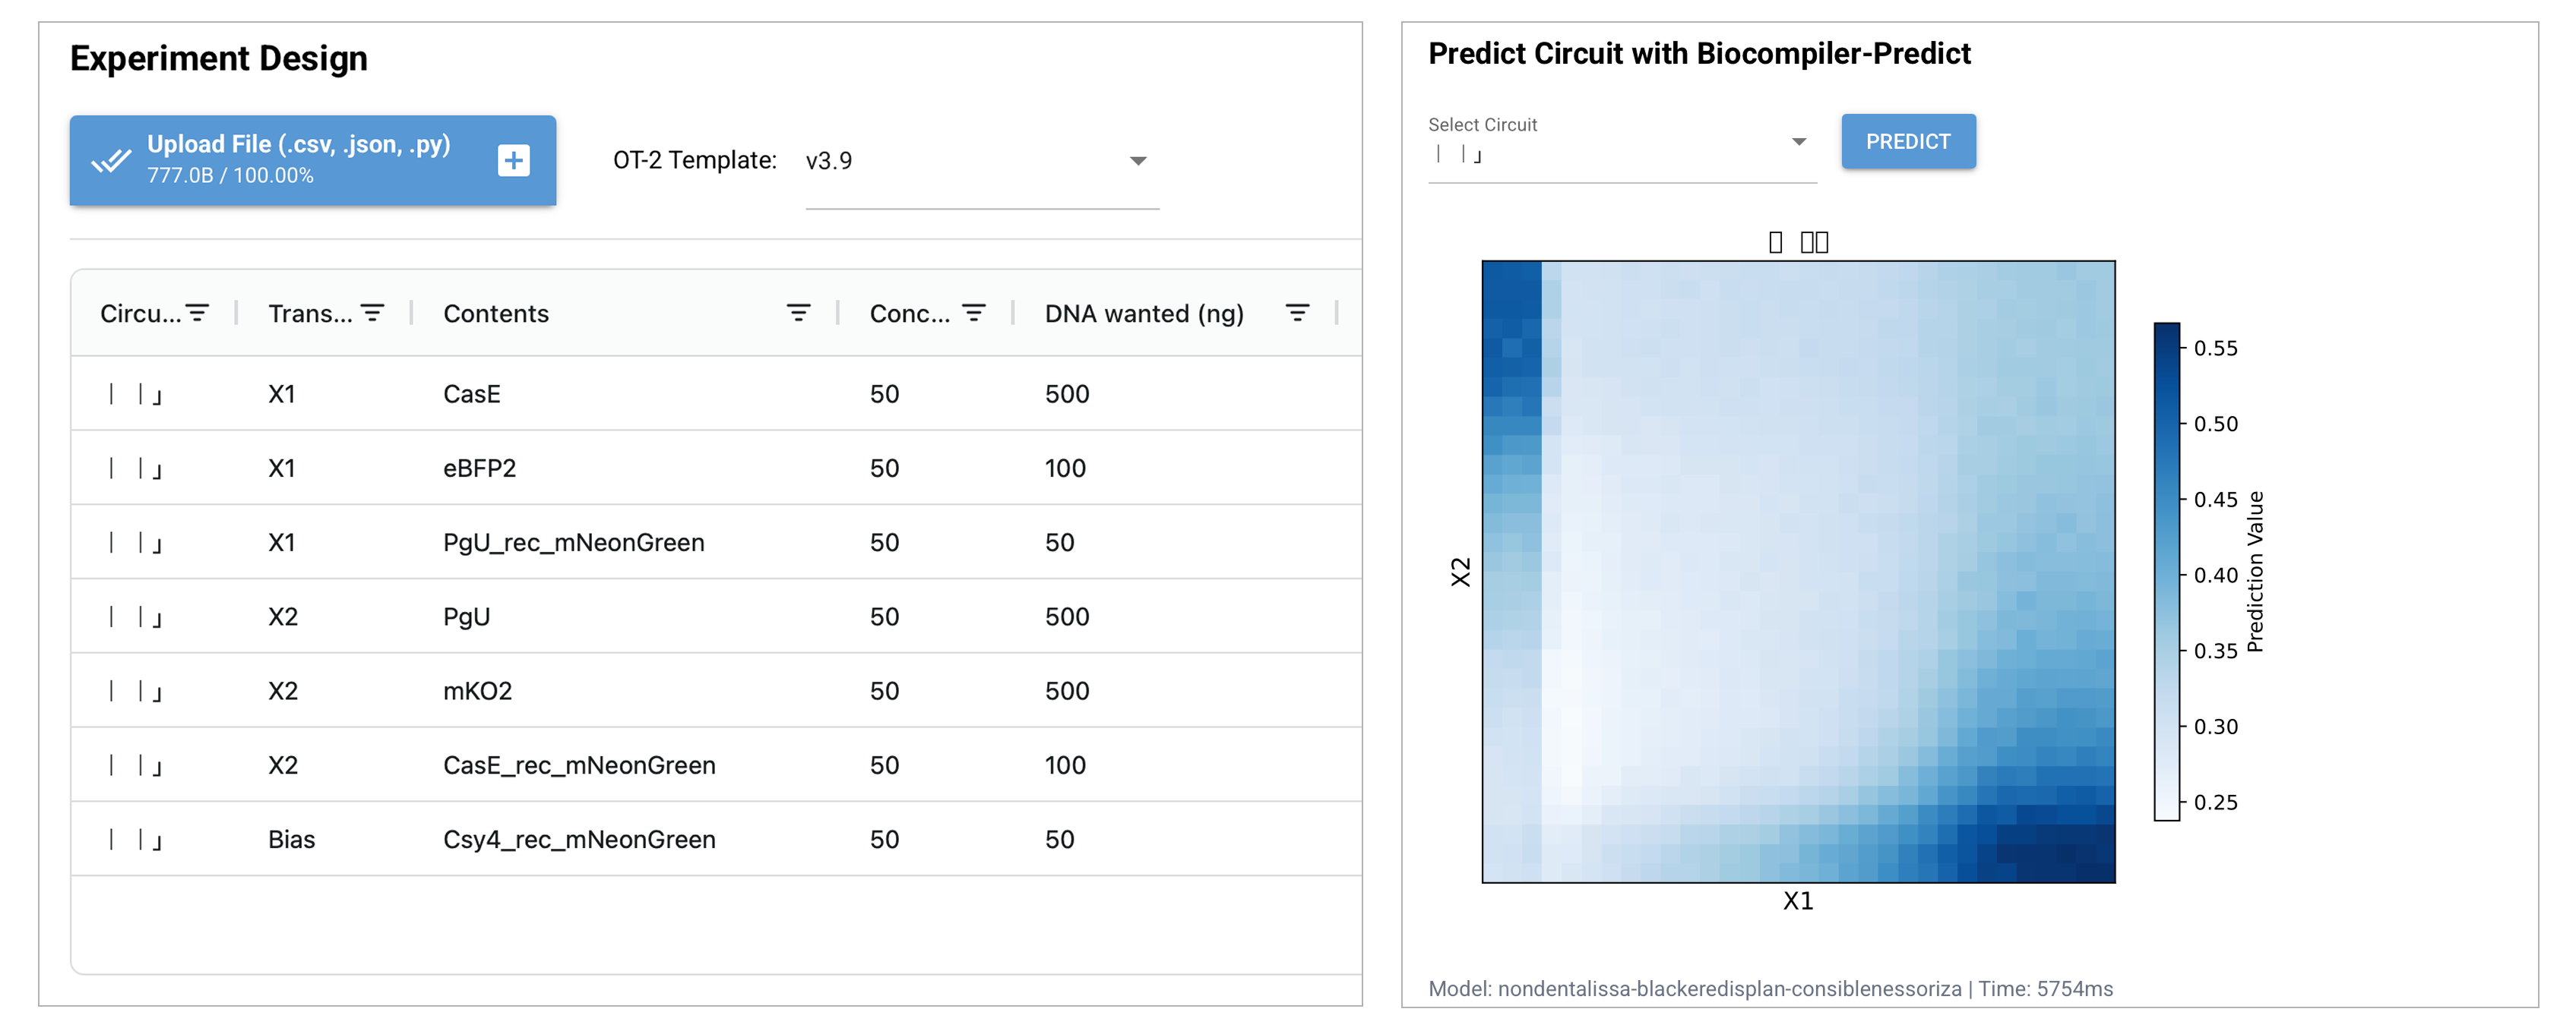
Task: Click the double-checkmark upload status icon
Action: (x=111, y=160)
